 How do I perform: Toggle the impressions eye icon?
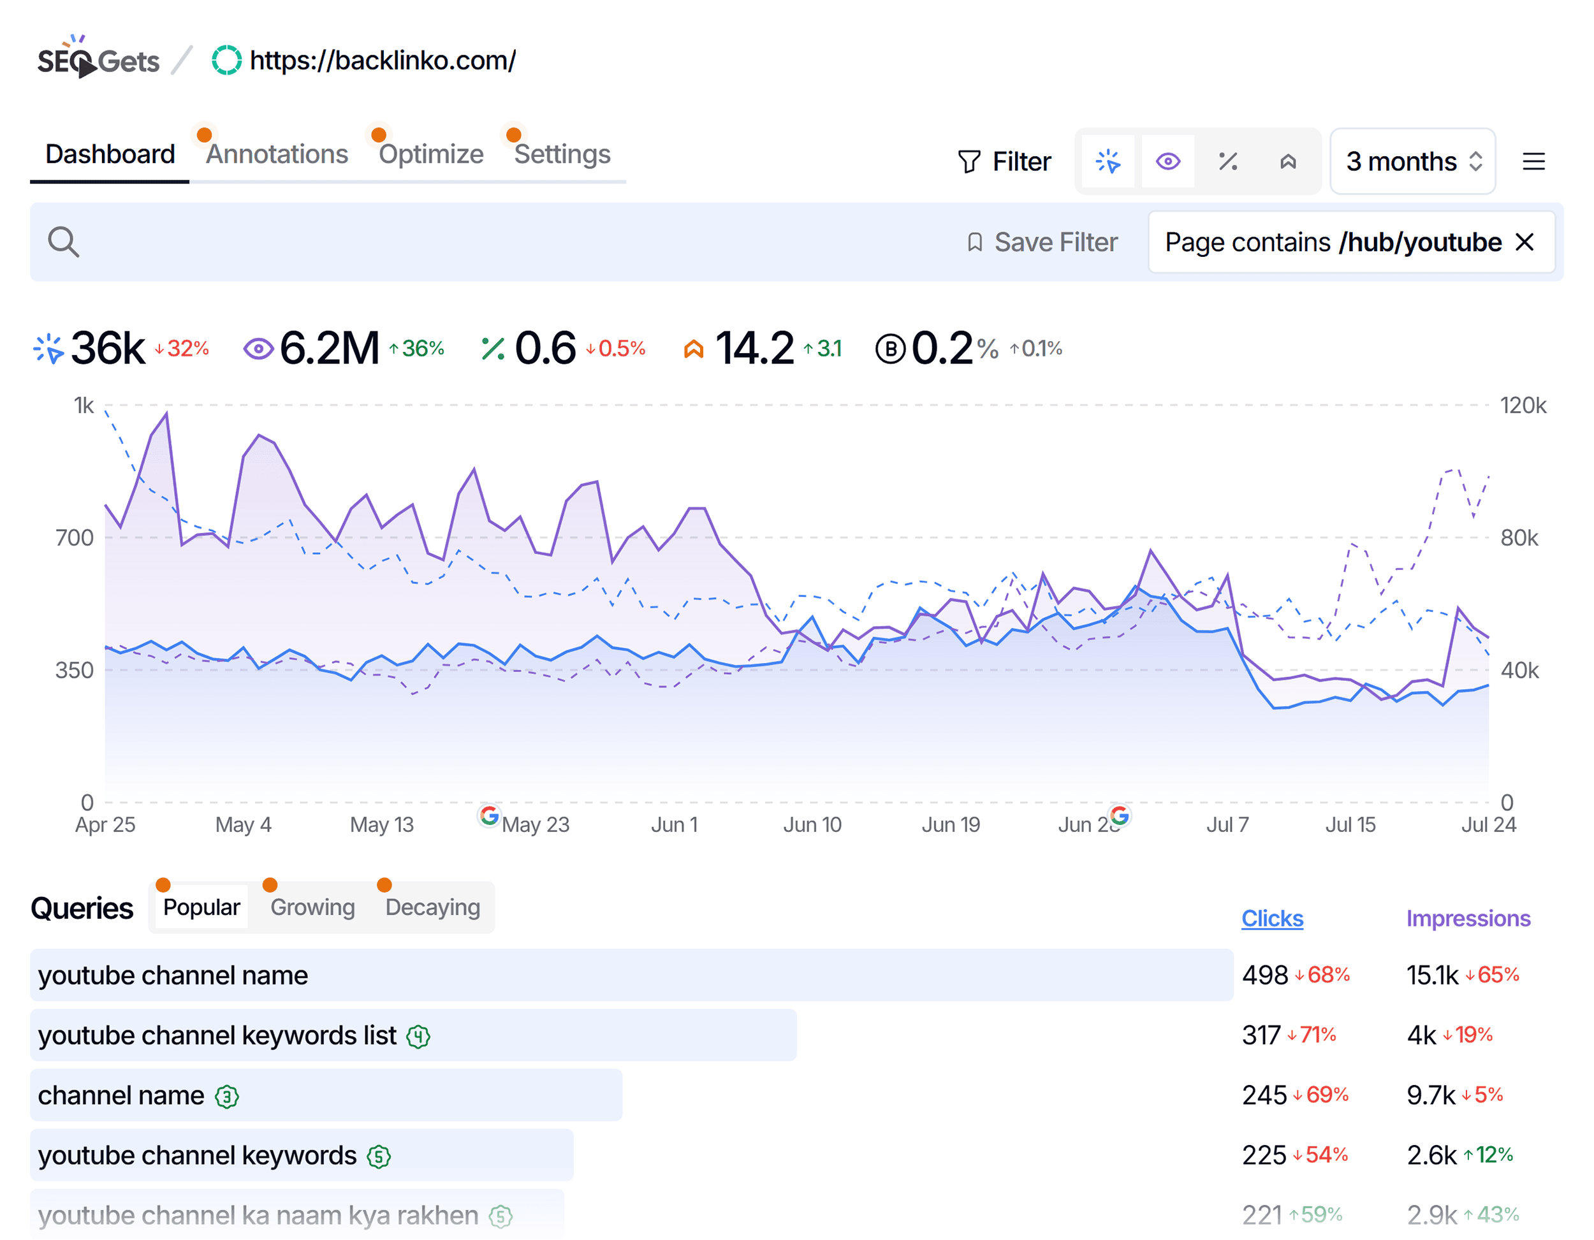click(1168, 161)
